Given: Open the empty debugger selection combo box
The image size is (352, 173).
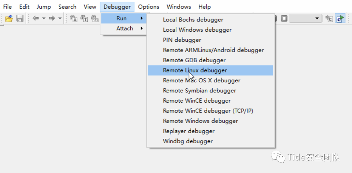Looking at the screenshot, I should 305,18.
